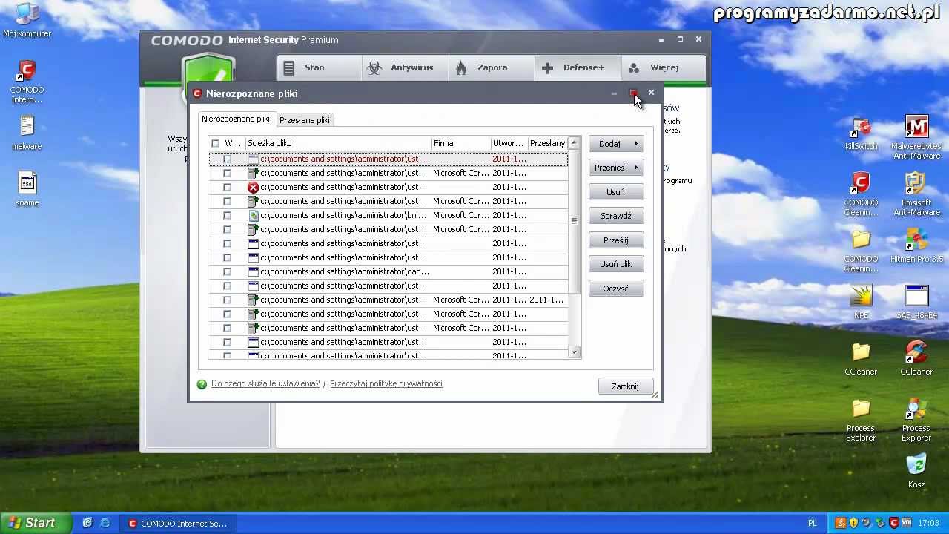The image size is (949, 534).
Task: Click the Internet Explorer quick launch icon
Action: coord(105,523)
